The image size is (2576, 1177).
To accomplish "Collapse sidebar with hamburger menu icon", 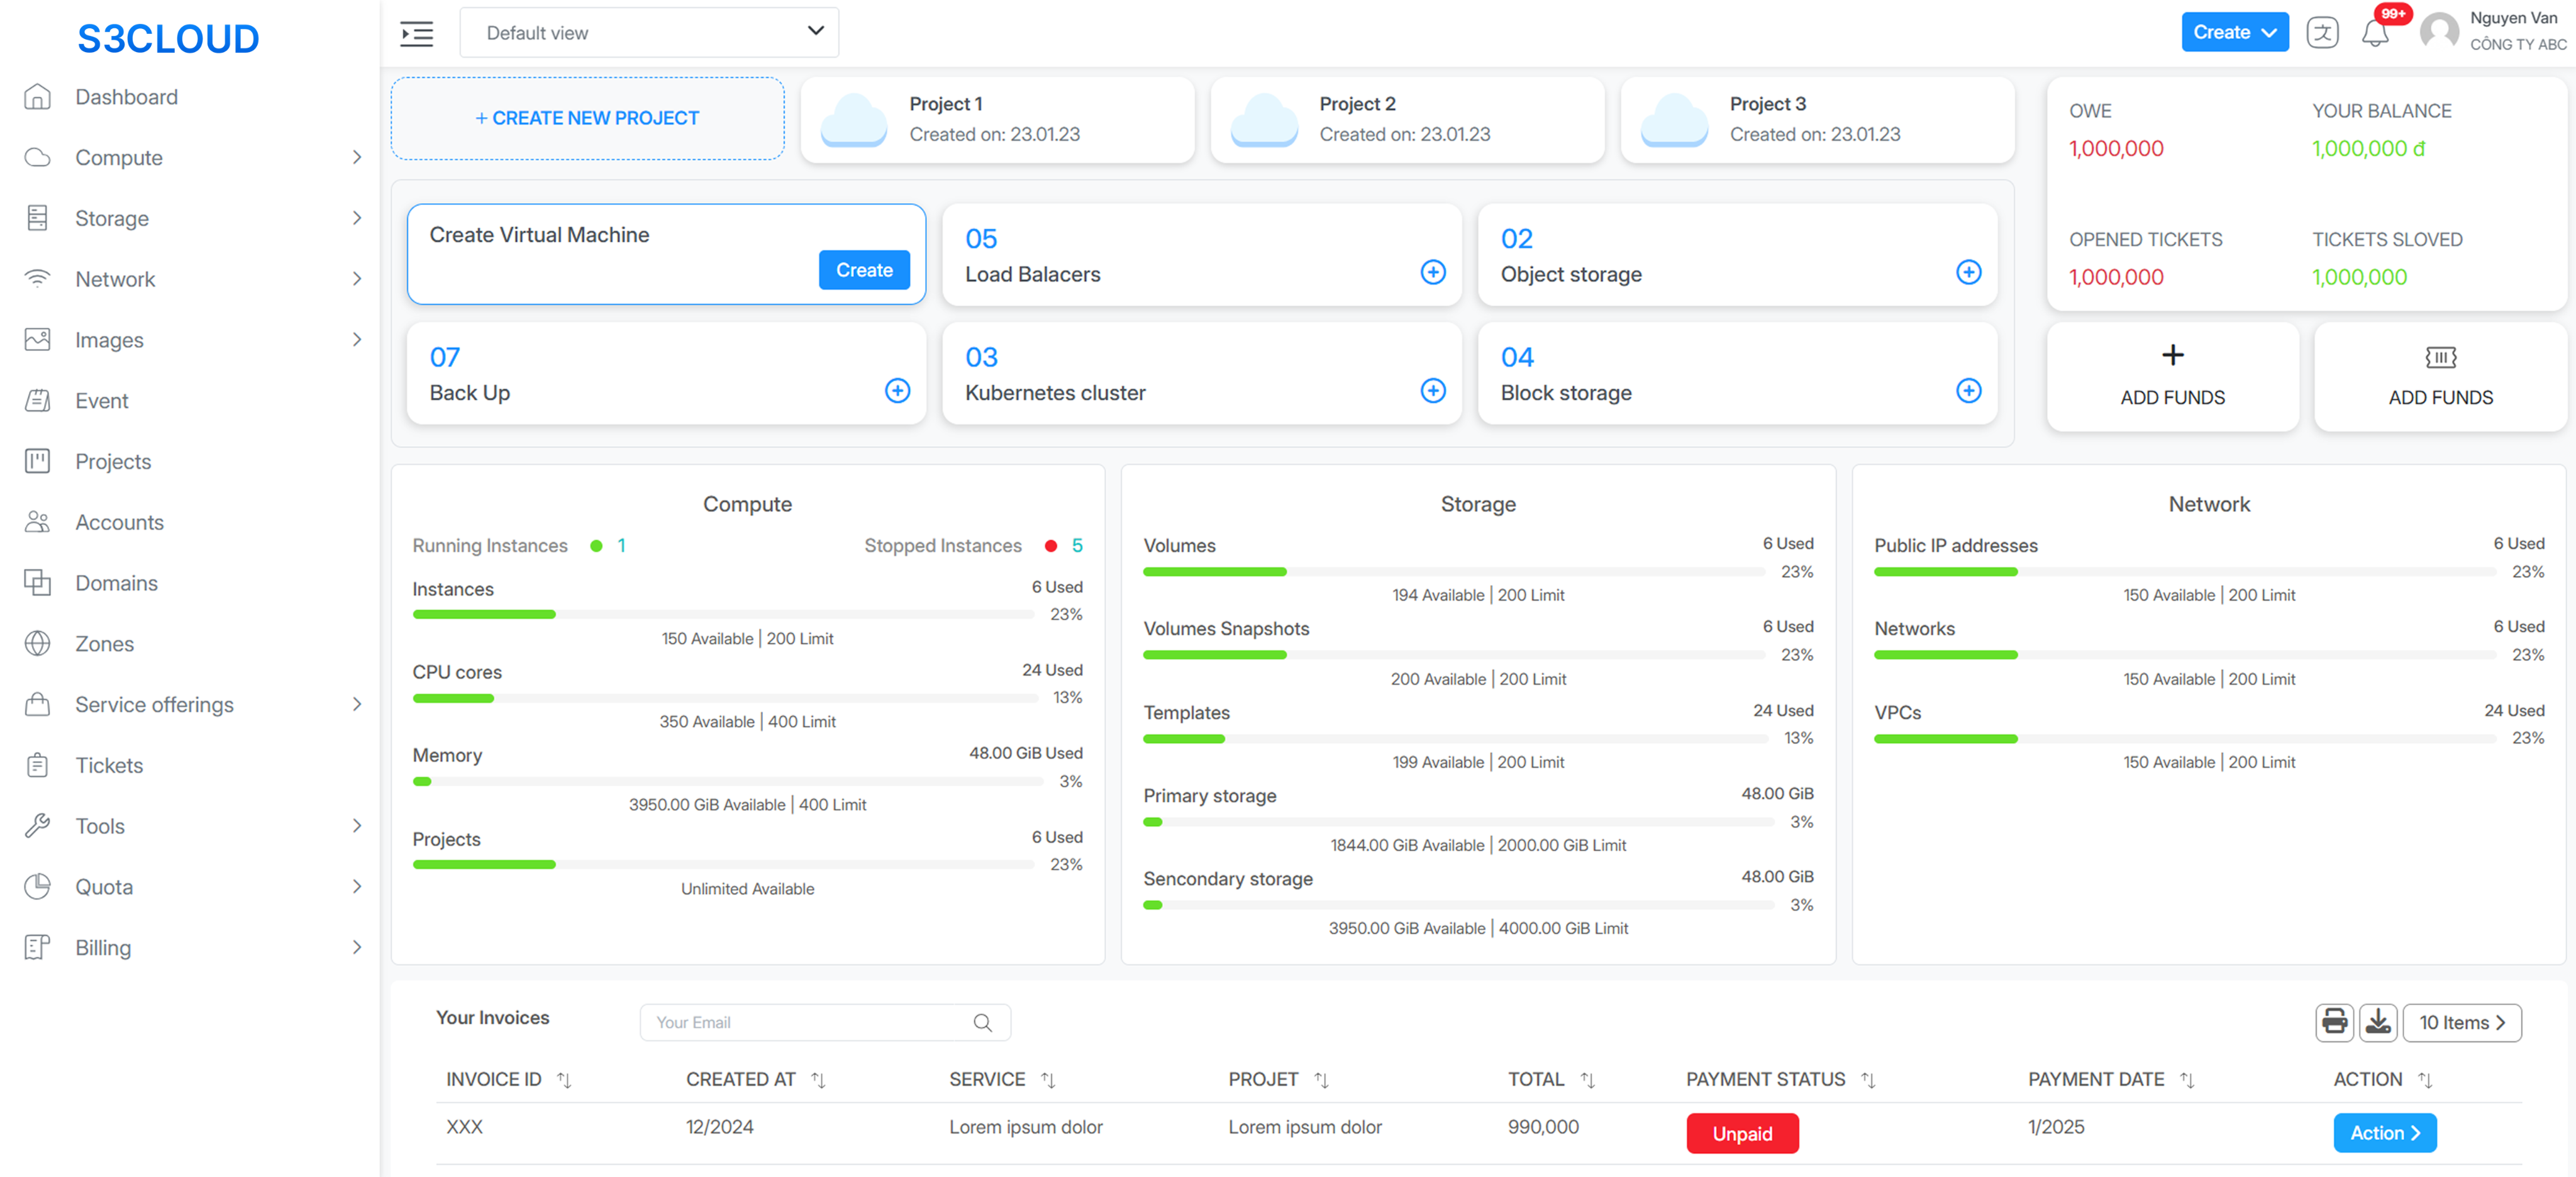I will click(x=417, y=34).
